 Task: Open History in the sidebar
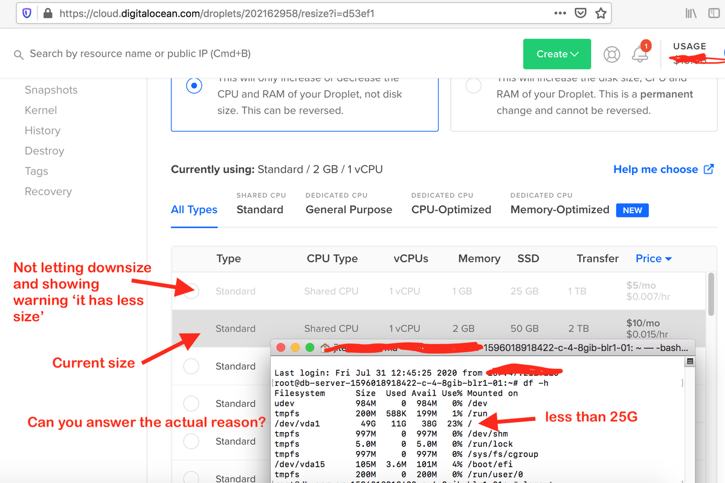click(42, 130)
